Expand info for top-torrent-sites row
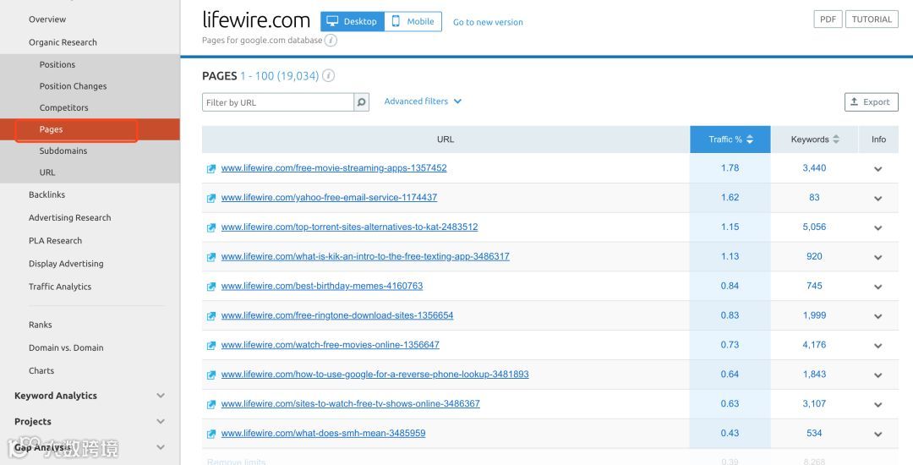The image size is (913, 465). click(x=878, y=227)
